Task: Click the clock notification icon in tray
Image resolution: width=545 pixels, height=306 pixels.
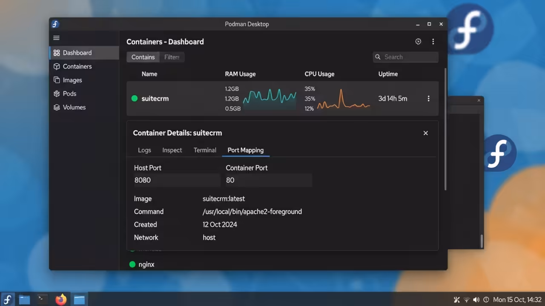Action: 486,300
